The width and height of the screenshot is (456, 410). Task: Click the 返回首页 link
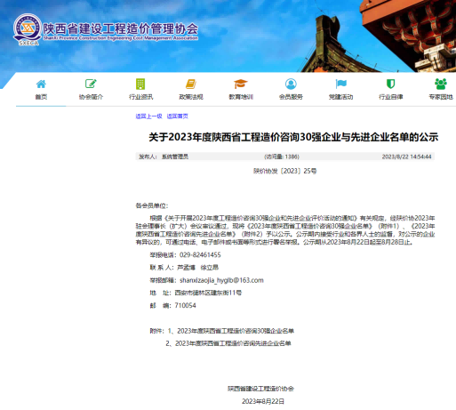(x=177, y=117)
